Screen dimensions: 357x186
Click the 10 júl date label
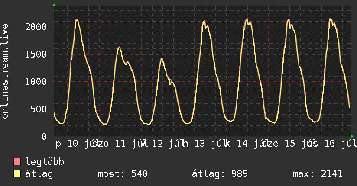point(83,144)
